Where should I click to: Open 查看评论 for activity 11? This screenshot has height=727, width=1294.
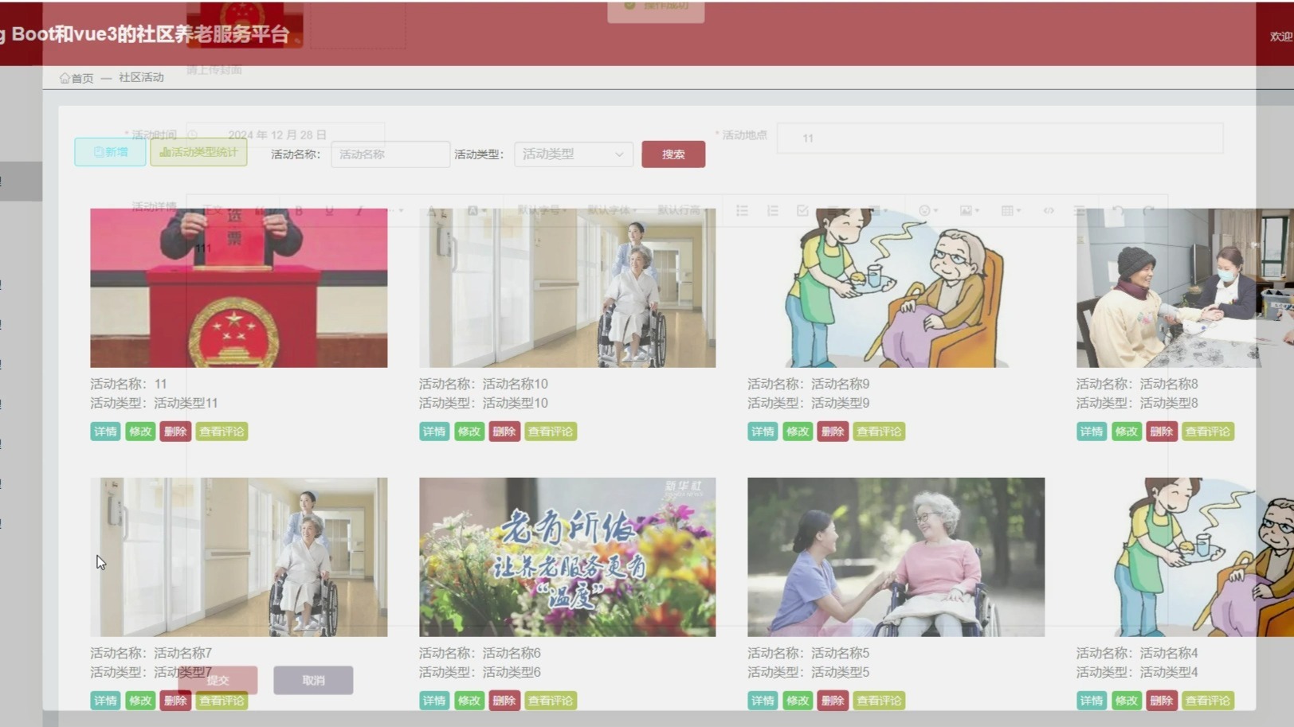(222, 432)
